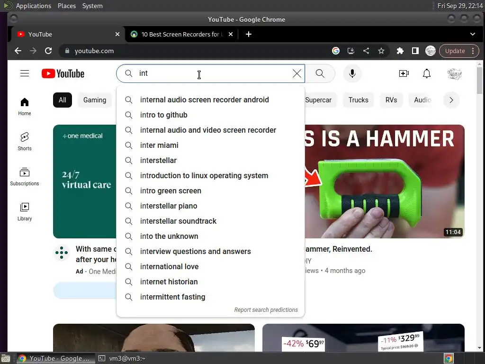
Task: Switch to the 10 Best Screen Recorders tab
Action: coord(182,34)
